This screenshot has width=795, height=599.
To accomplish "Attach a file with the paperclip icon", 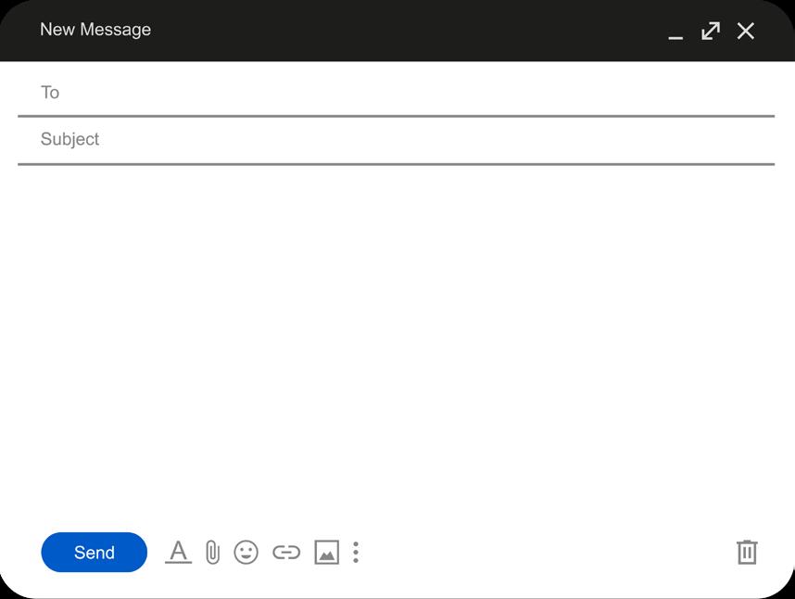I will coord(212,553).
